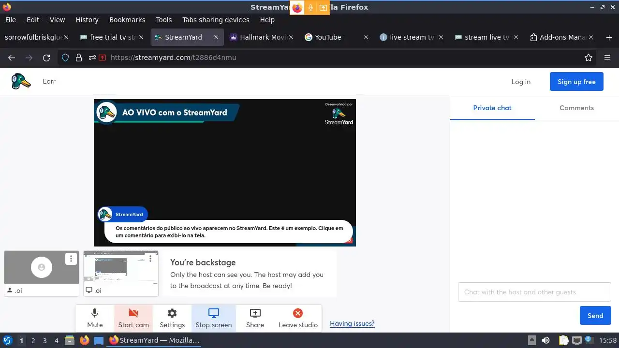Open studio Settings gear
This screenshot has height=348, width=619.
172,318
